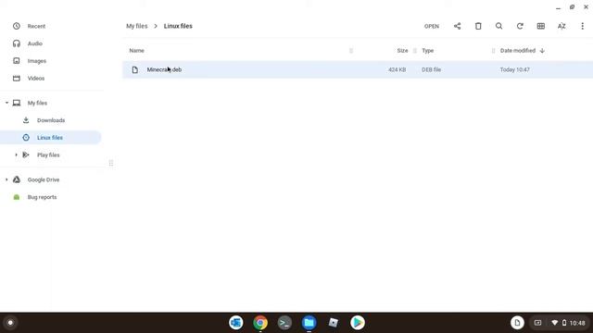This screenshot has width=593, height=333.
Task: Launch Roblox from the shelf
Action: tap(334, 323)
